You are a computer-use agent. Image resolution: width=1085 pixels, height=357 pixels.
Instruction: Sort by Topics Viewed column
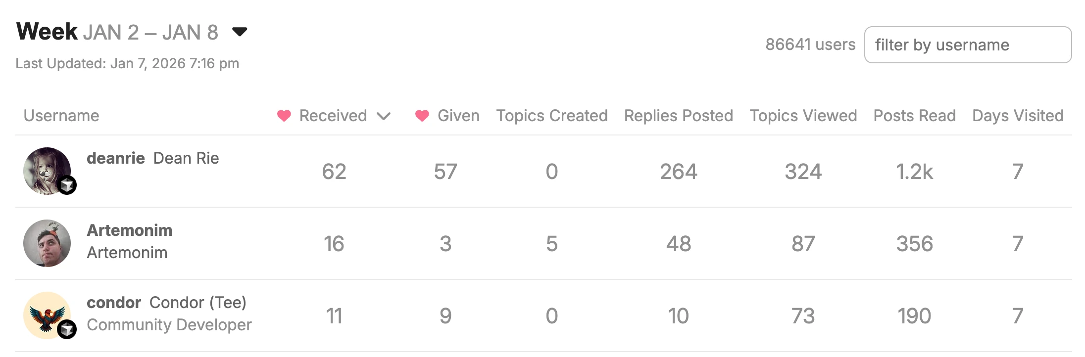(x=803, y=116)
